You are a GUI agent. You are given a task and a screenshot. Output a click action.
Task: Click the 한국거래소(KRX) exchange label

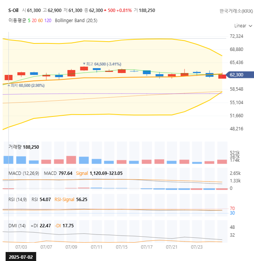(236, 11)
